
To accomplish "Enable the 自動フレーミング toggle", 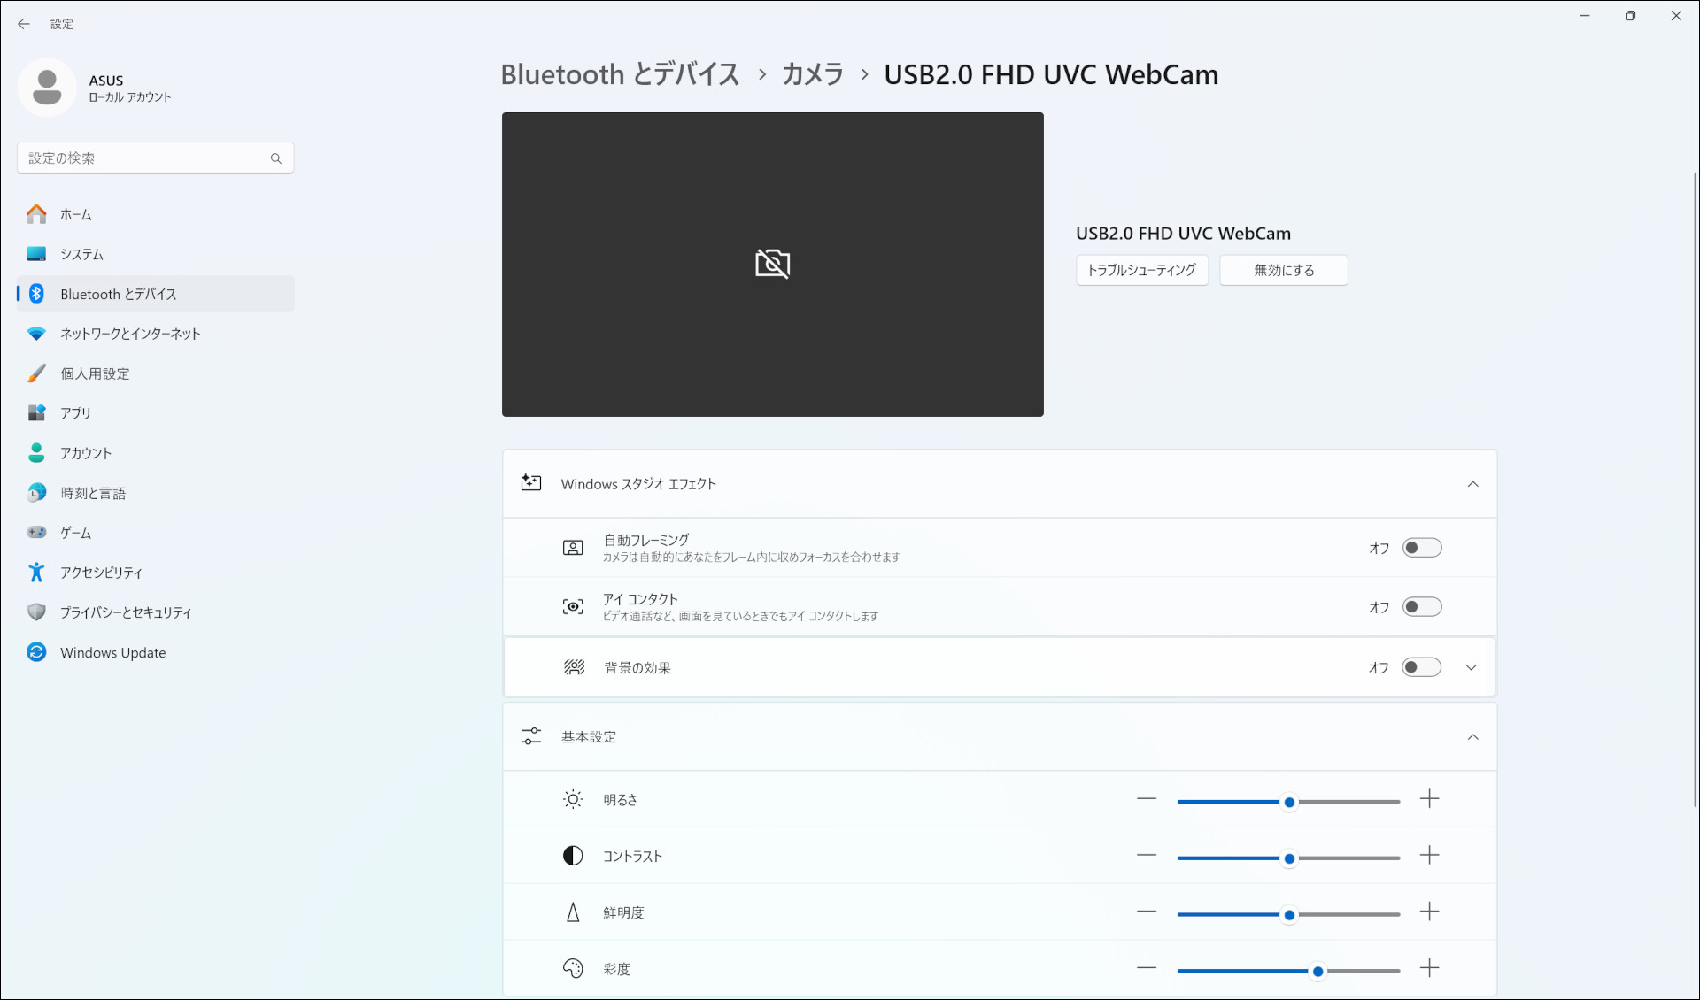I will pos(1422,547).
